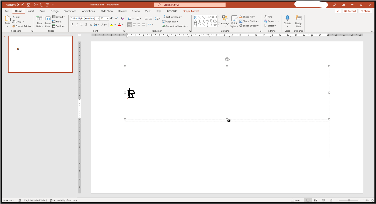
Task: Click the Share button
Action: [366, 11]
